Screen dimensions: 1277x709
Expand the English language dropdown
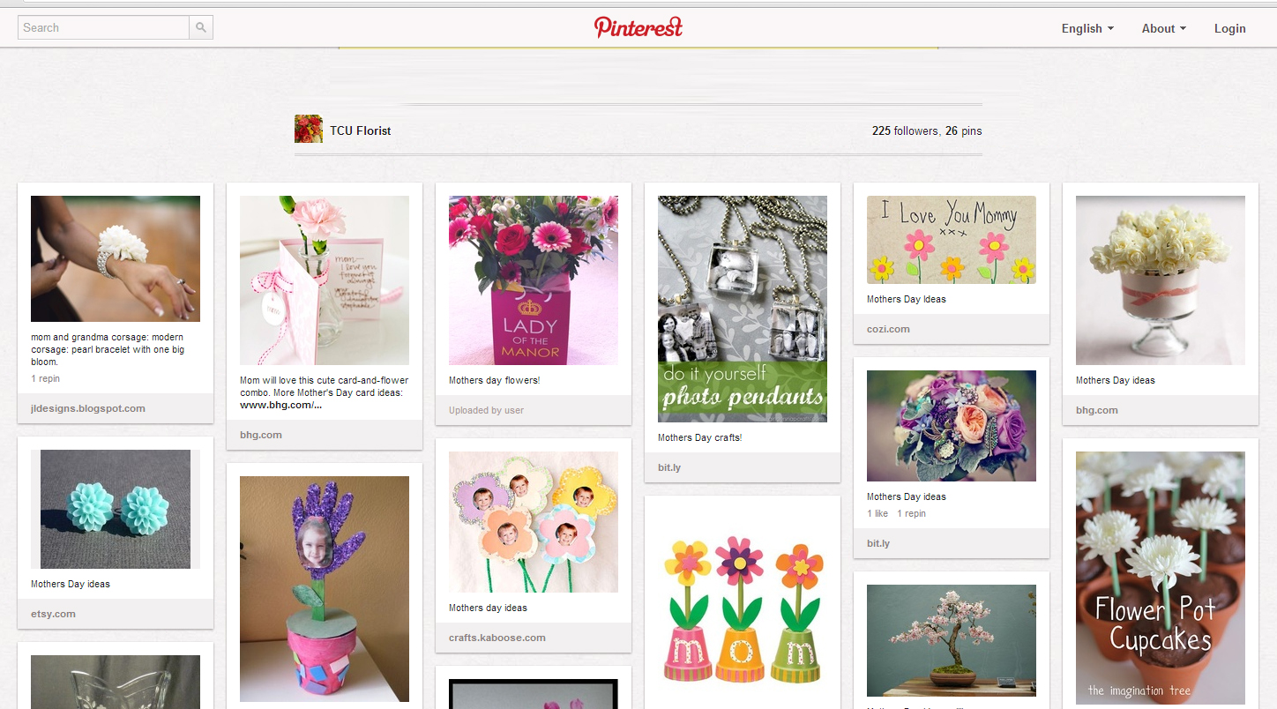pyautogui.click(x=1087, y=28)
